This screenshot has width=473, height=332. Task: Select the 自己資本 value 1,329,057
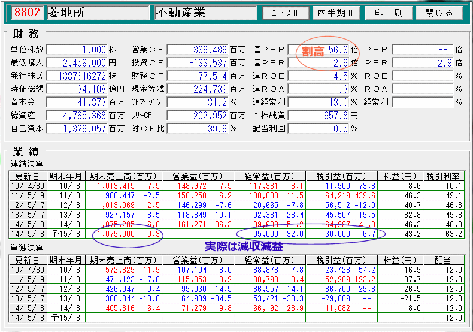(x=77, y=129)
